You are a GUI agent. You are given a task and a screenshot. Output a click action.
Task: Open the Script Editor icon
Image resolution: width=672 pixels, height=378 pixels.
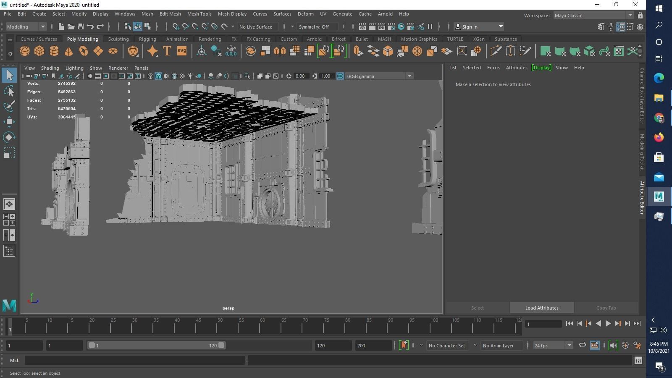point(638,360)
